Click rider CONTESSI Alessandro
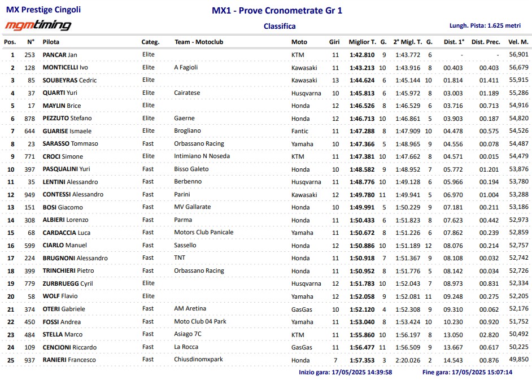 tap(73, 195)
